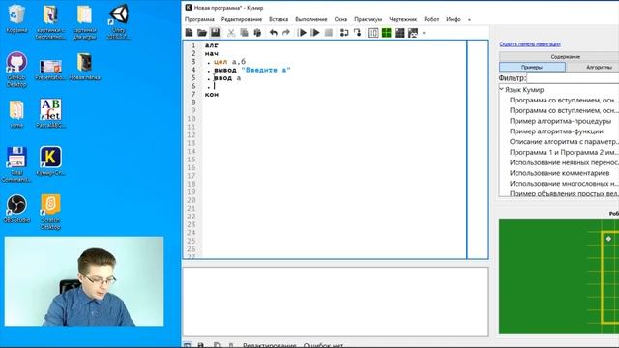
Task: Select the Scratch Desktop shortcut
Action: (x=50, y=212)
